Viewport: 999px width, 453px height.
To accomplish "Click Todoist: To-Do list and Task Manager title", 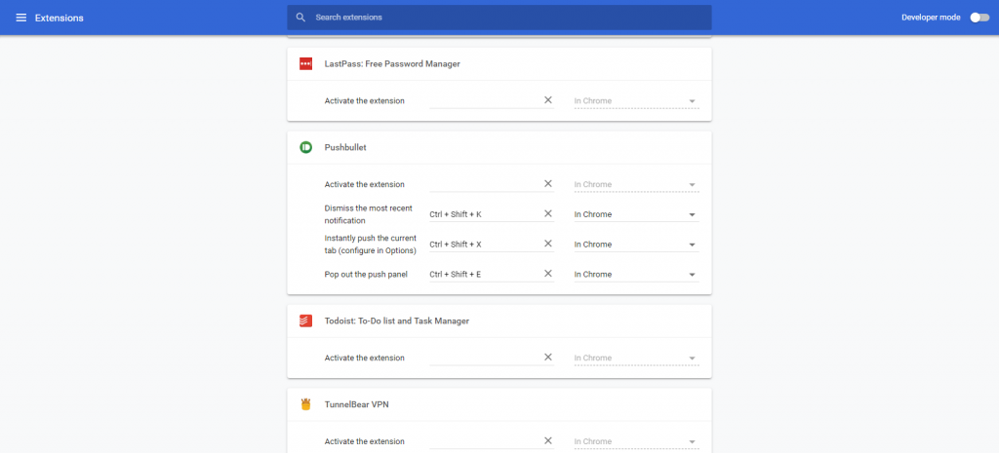I will (397, 321).
